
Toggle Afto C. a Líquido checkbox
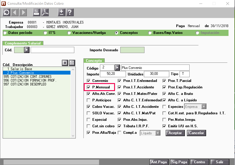164,100
